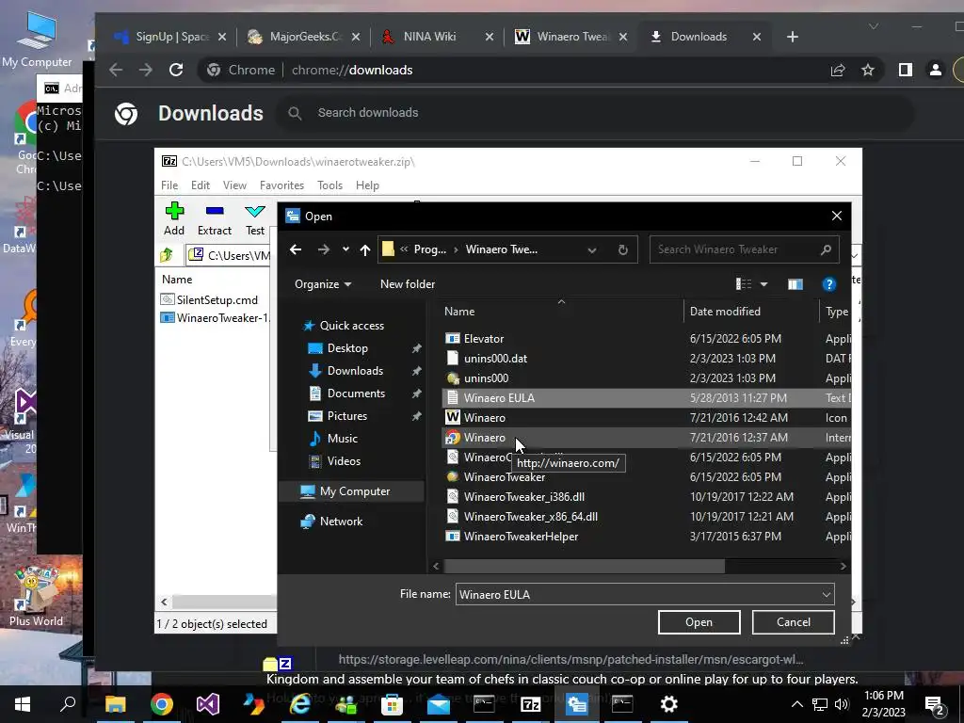The image size is (964, 723).
Task: Select My Computer in navigation pane
Action: tap(355, 491)
